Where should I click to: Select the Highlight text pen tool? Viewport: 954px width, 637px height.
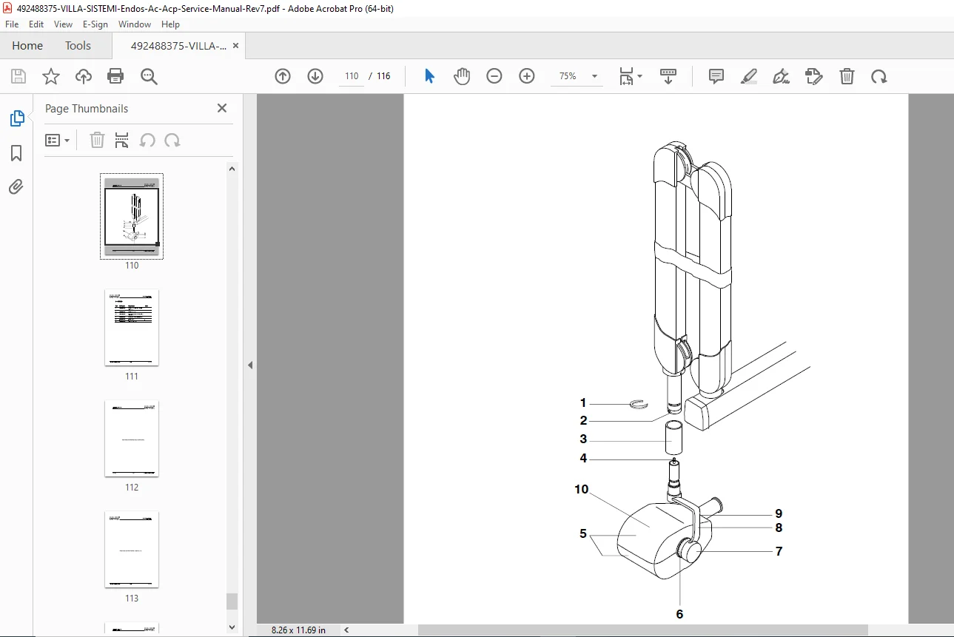coord(749,76)
